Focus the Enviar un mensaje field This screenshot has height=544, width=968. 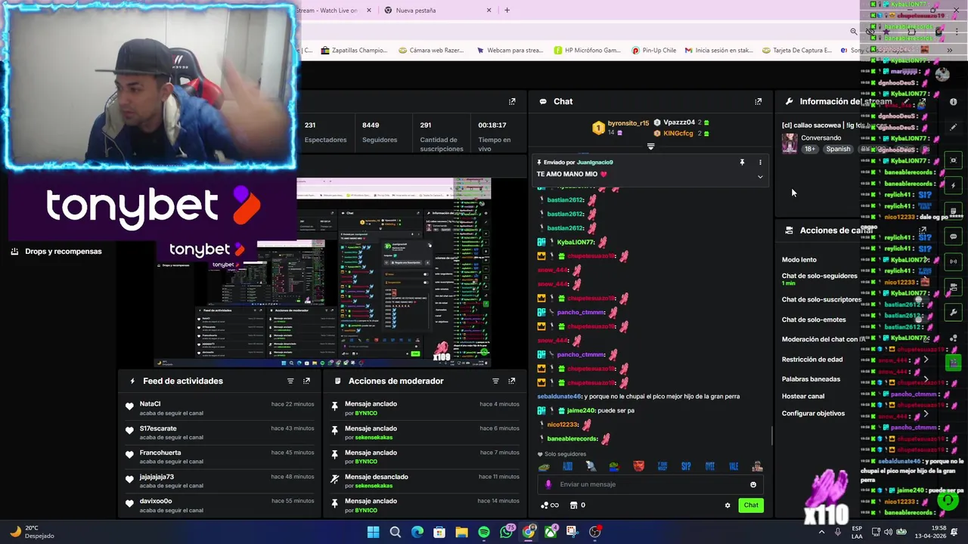point(650,484)
